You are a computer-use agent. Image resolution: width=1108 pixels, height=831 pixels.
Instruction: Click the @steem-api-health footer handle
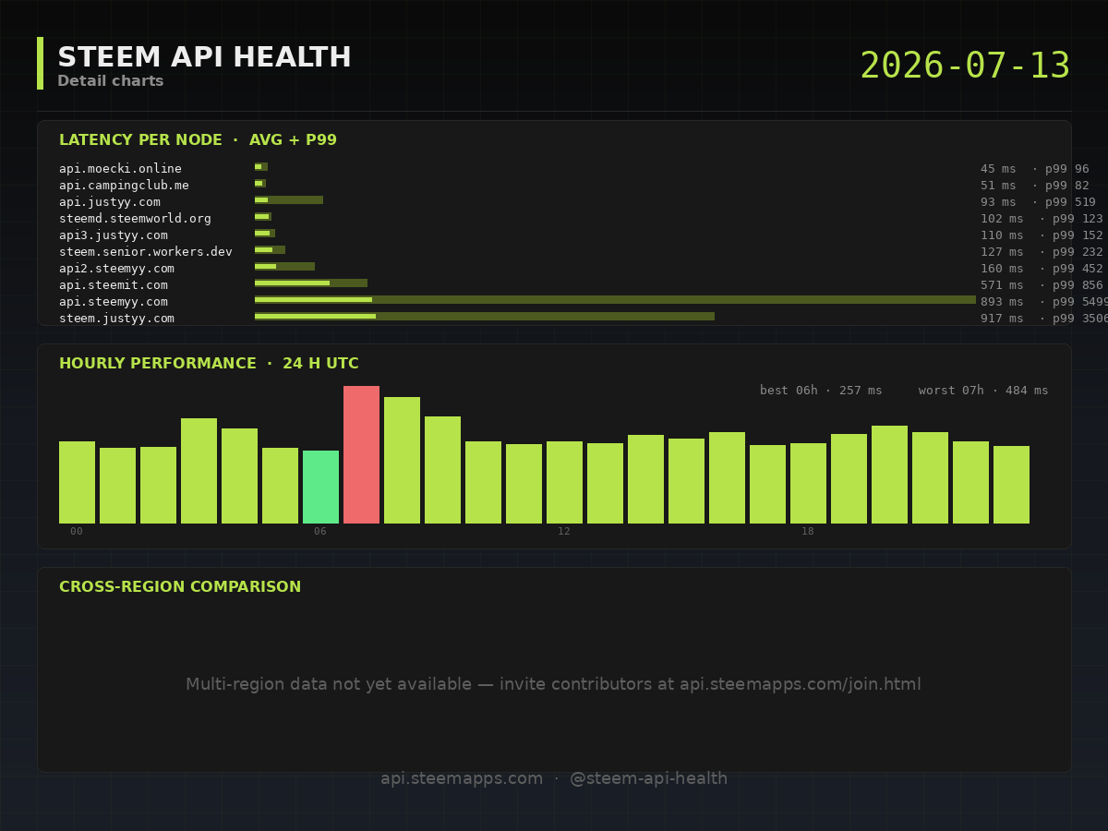648,778
